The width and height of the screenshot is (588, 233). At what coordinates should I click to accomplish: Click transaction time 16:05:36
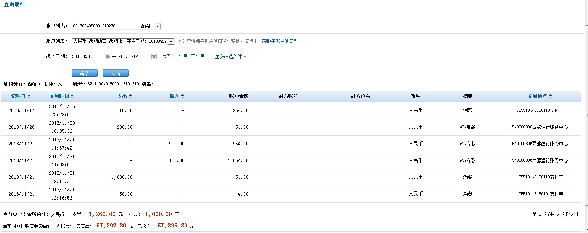point(62,131)
